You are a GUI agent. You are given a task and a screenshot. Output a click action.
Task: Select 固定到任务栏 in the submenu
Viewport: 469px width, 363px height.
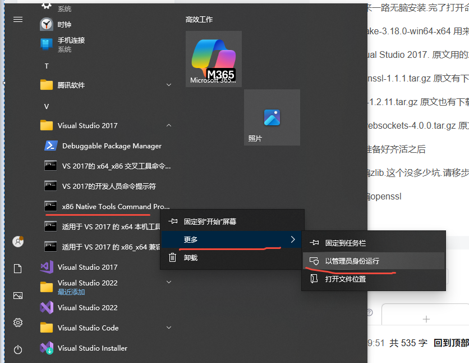374,243
